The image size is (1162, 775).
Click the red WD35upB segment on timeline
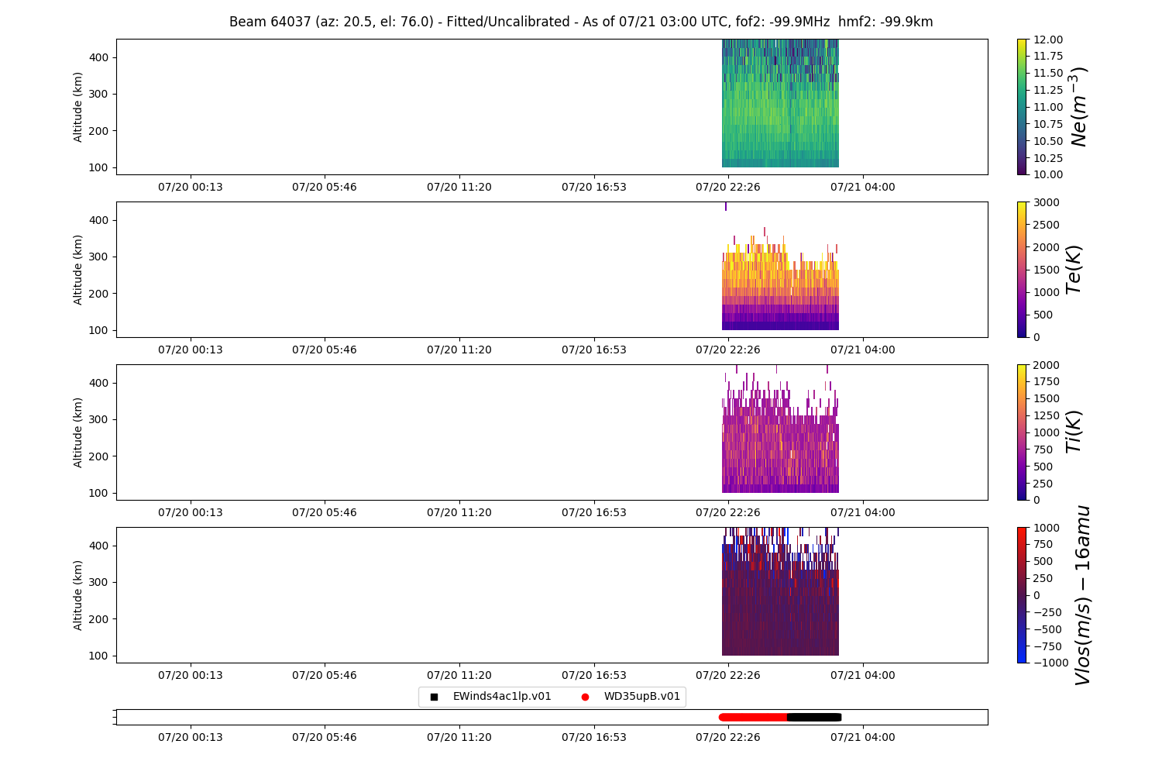[x=753, y=717]
